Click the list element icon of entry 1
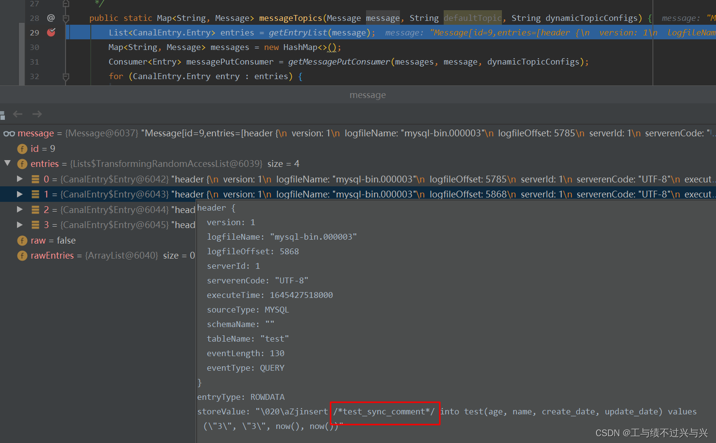The width and height of the screenshot is (716, 443). tap(35, 194)
